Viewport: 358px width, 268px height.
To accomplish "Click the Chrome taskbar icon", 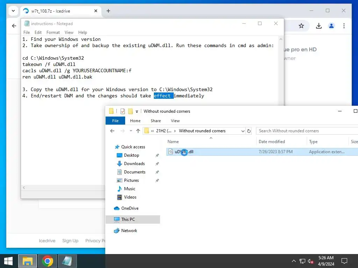I will (x=48, y=261).
